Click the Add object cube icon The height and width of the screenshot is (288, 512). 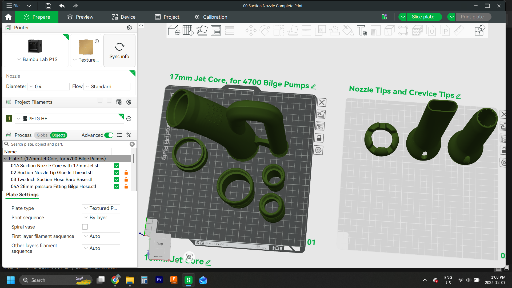click(x=174, y=30)
